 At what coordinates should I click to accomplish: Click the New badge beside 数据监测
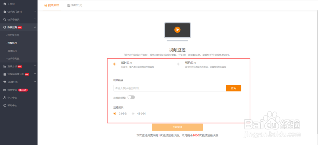pyautogui.click(x=20, y=28)
